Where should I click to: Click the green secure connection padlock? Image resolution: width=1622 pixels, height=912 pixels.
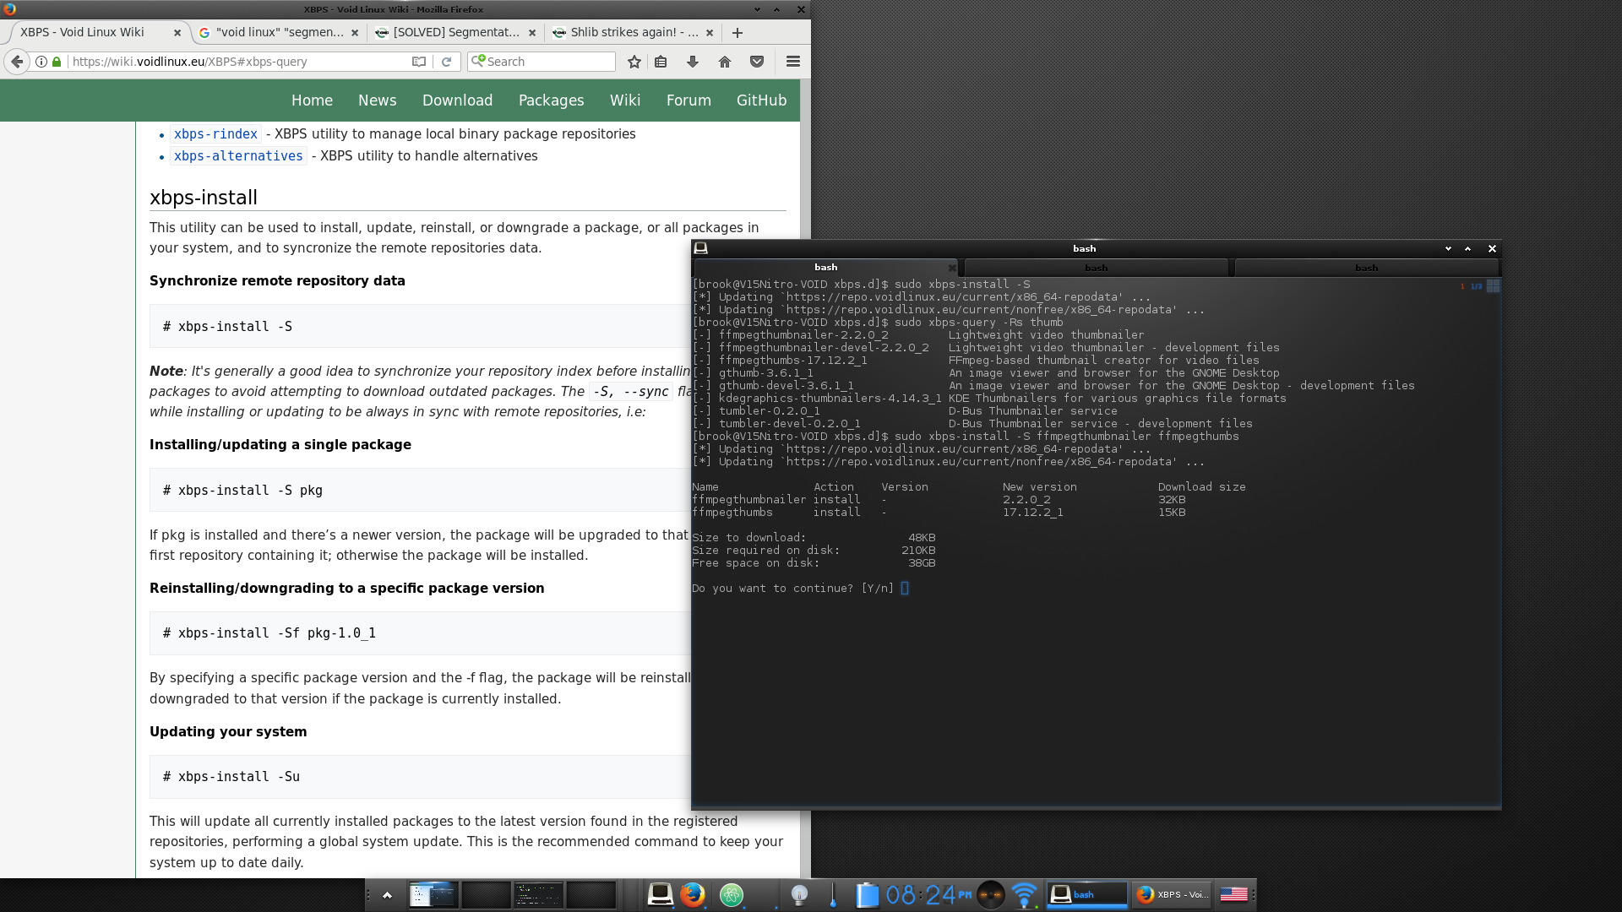click(x=57, y=62)
